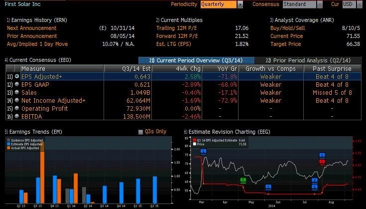Click the EPS GAAP row label

click(35, 85)
